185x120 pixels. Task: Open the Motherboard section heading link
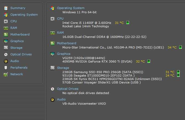(66, 43)
